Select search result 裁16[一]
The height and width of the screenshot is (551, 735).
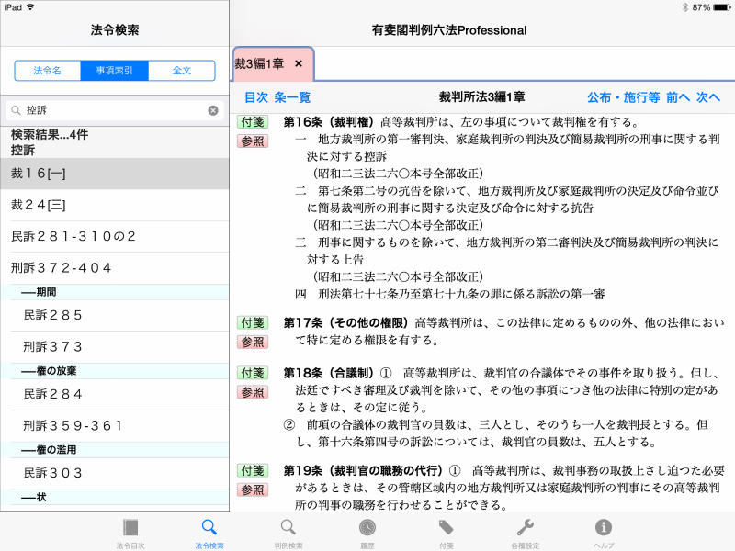click(x=114, y=174)
